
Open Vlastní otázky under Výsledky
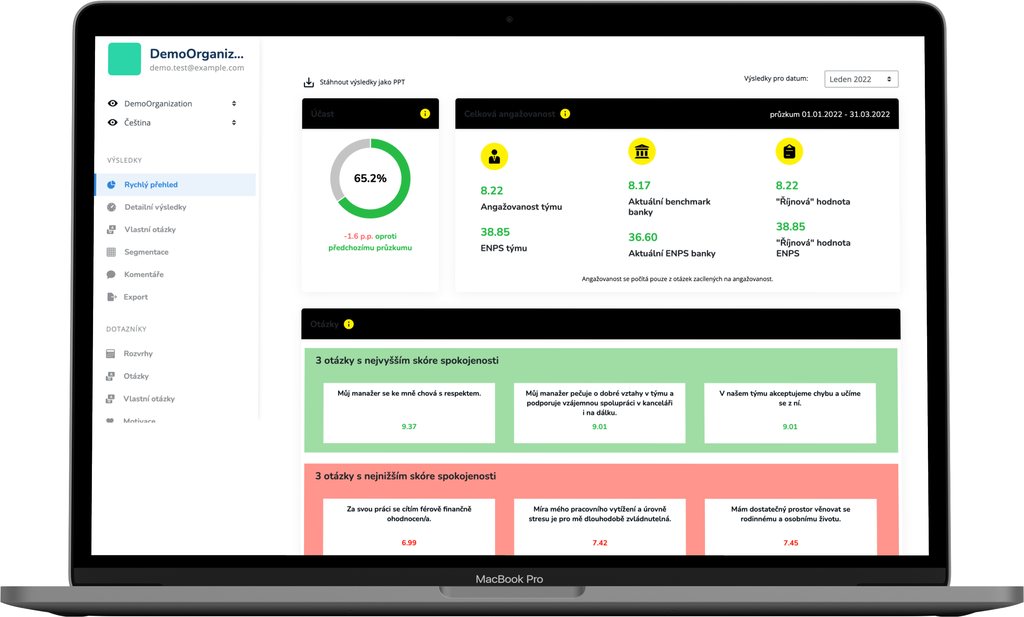coord(150,229)
